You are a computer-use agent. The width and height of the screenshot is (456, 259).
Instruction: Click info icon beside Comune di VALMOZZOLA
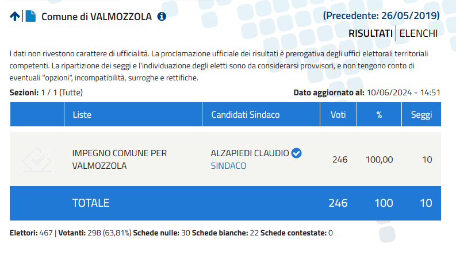click(x=162, y=17)
